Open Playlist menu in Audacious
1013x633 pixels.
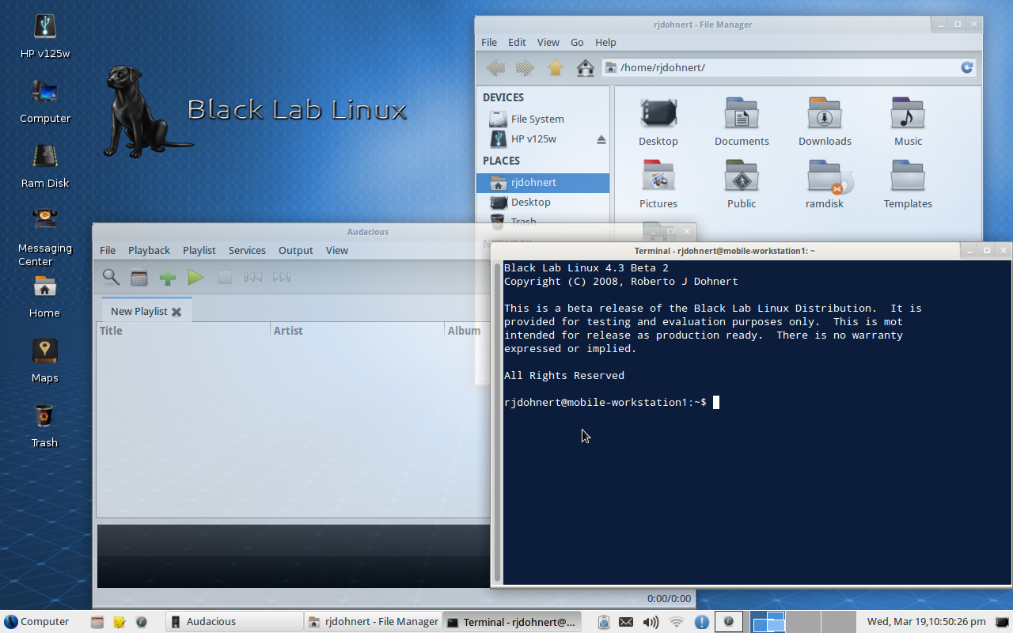coord(199,250)
